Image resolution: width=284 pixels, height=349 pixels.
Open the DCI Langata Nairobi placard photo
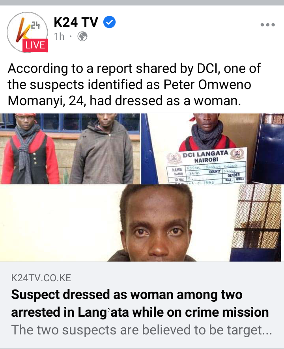213,149
